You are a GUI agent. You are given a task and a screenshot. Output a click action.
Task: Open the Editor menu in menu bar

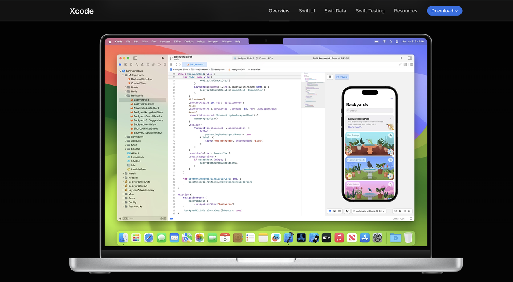point(177,42)
